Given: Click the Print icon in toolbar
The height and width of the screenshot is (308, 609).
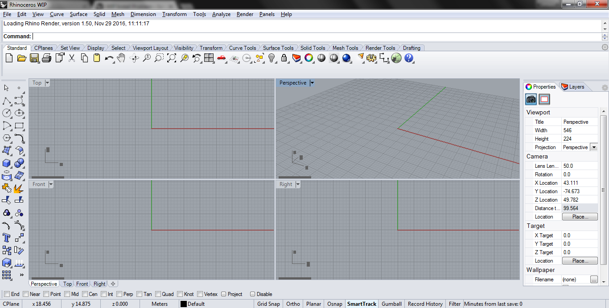Looking at the screenshot, I should [46, 58].
